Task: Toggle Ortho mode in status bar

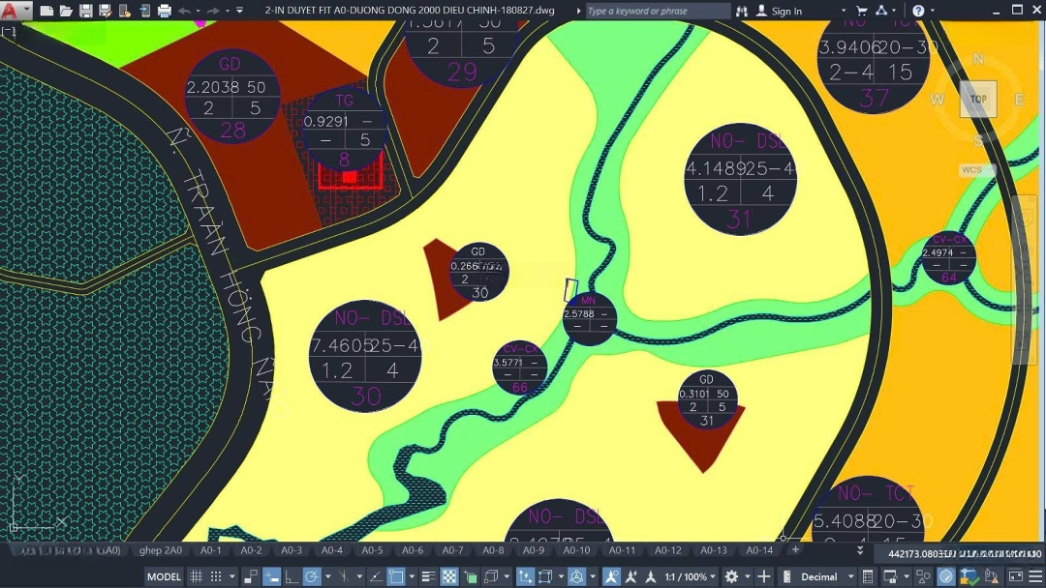Action: (x=292, y=576)
